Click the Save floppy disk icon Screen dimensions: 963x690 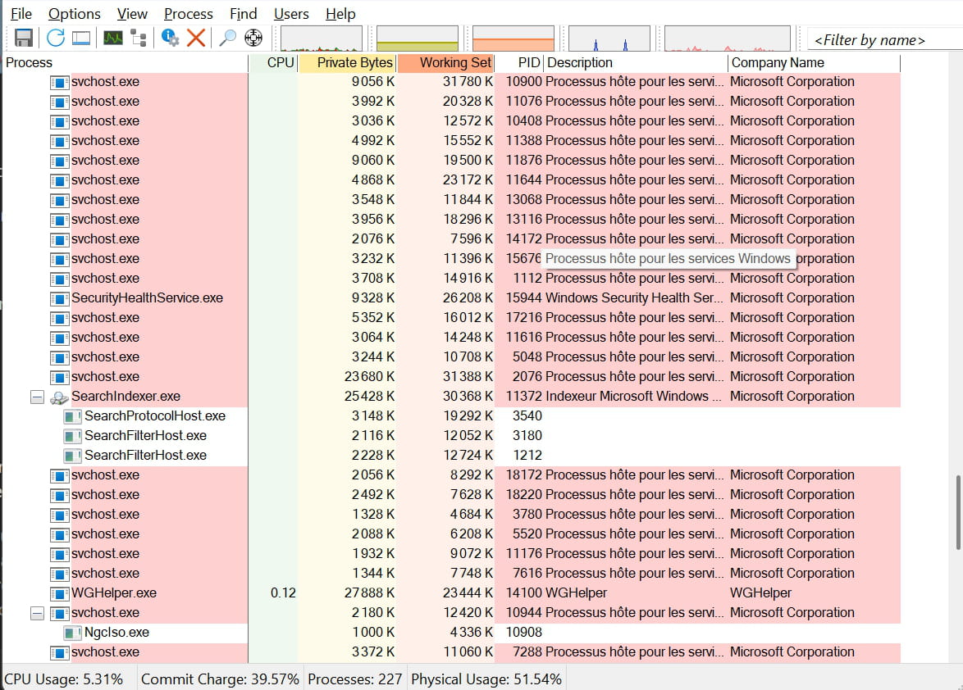pos(23,38)
